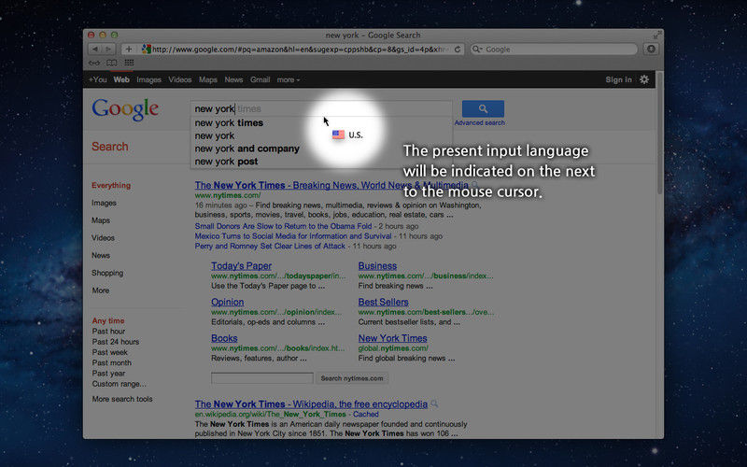Viewport: 747px width, 467px height.
Task: Open Top Sites grid icon
Action: click(129, 63)
